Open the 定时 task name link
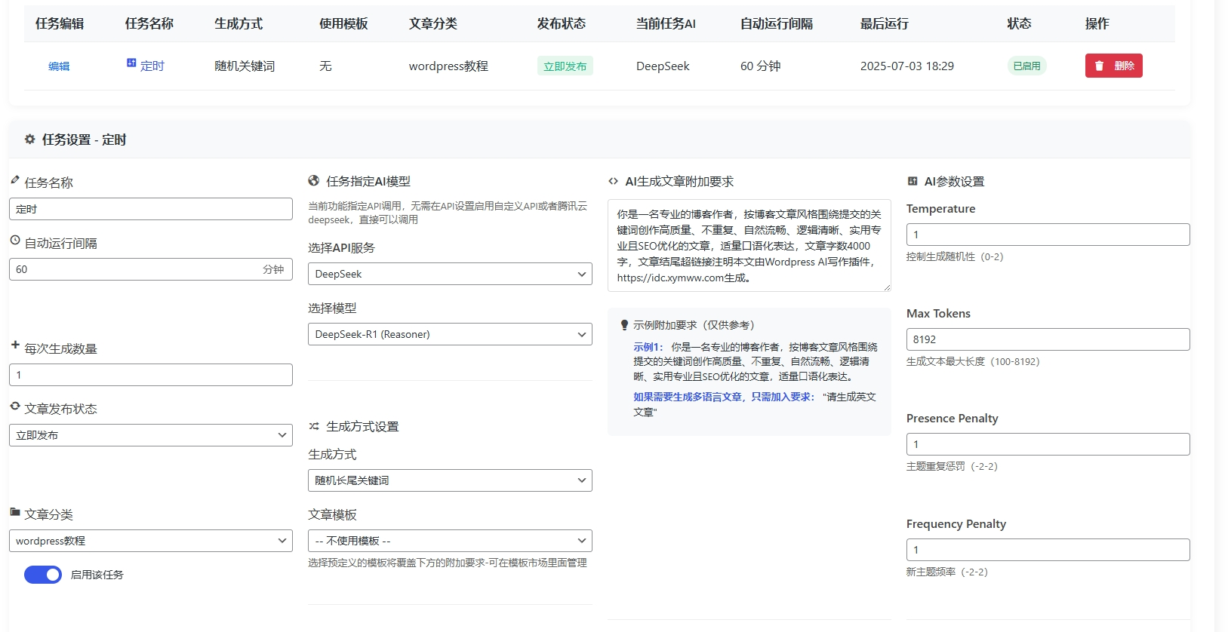Viewport: 1228px width, 632px height. coord(152,66)
